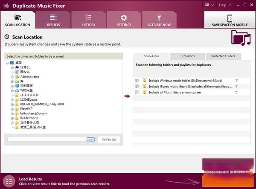Expand the BUFFALO_RAMDISK_Utility-3000 folder
This screenshot has height=189, width=256.
(12, 104)
